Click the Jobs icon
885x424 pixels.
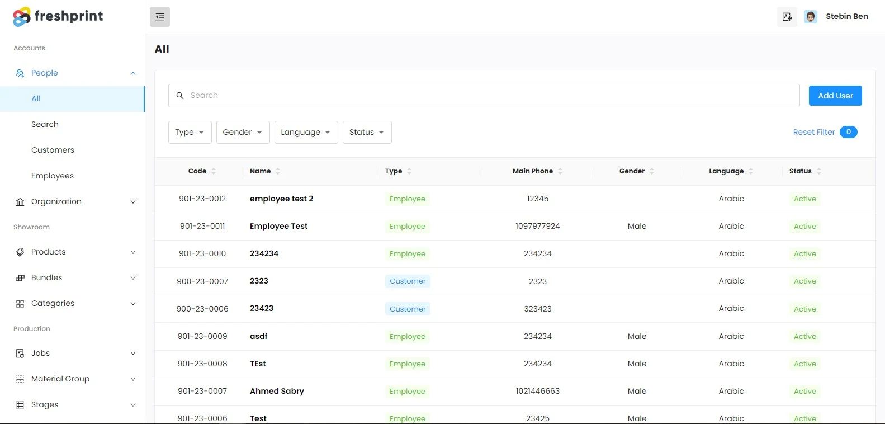[x=20, y=354]
